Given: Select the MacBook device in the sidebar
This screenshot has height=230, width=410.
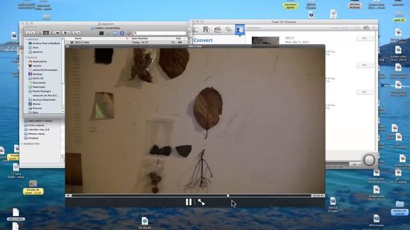Looking at the screenshot, I should pyautogui.click(x=44, y=43).
